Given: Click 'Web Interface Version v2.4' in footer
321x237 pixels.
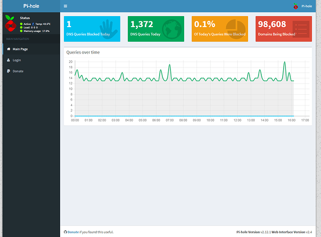Looking at the screenshot, I should 292,232.
